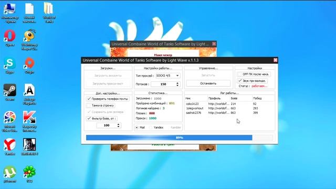This screenshot has height=189, width=336.
Task: Click profile link in the sashok2376 row
Action: tap(218, 113)
